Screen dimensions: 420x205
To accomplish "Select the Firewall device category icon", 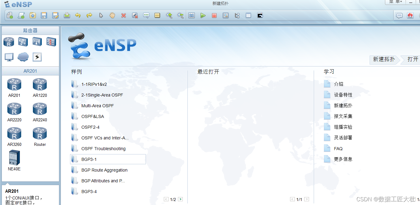I will coord(51,41).
